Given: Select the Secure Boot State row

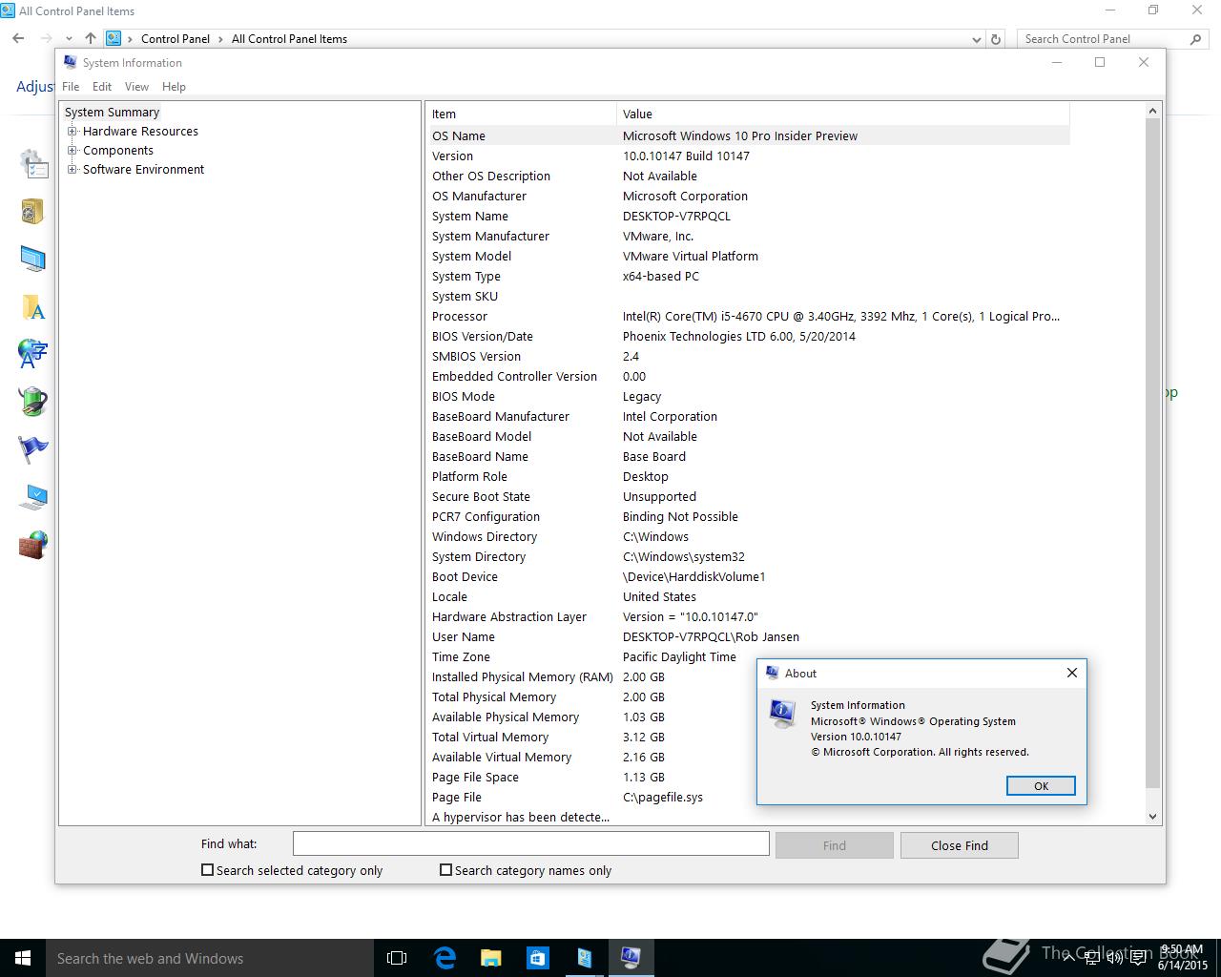Looking at the screenshot, I should 748,496.
